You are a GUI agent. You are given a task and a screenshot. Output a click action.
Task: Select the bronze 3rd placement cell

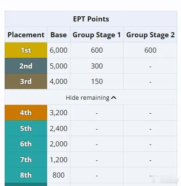26,82
